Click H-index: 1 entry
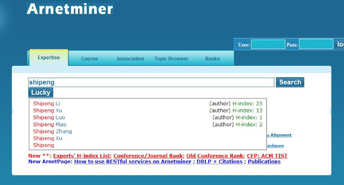 (x=249, y=118)
